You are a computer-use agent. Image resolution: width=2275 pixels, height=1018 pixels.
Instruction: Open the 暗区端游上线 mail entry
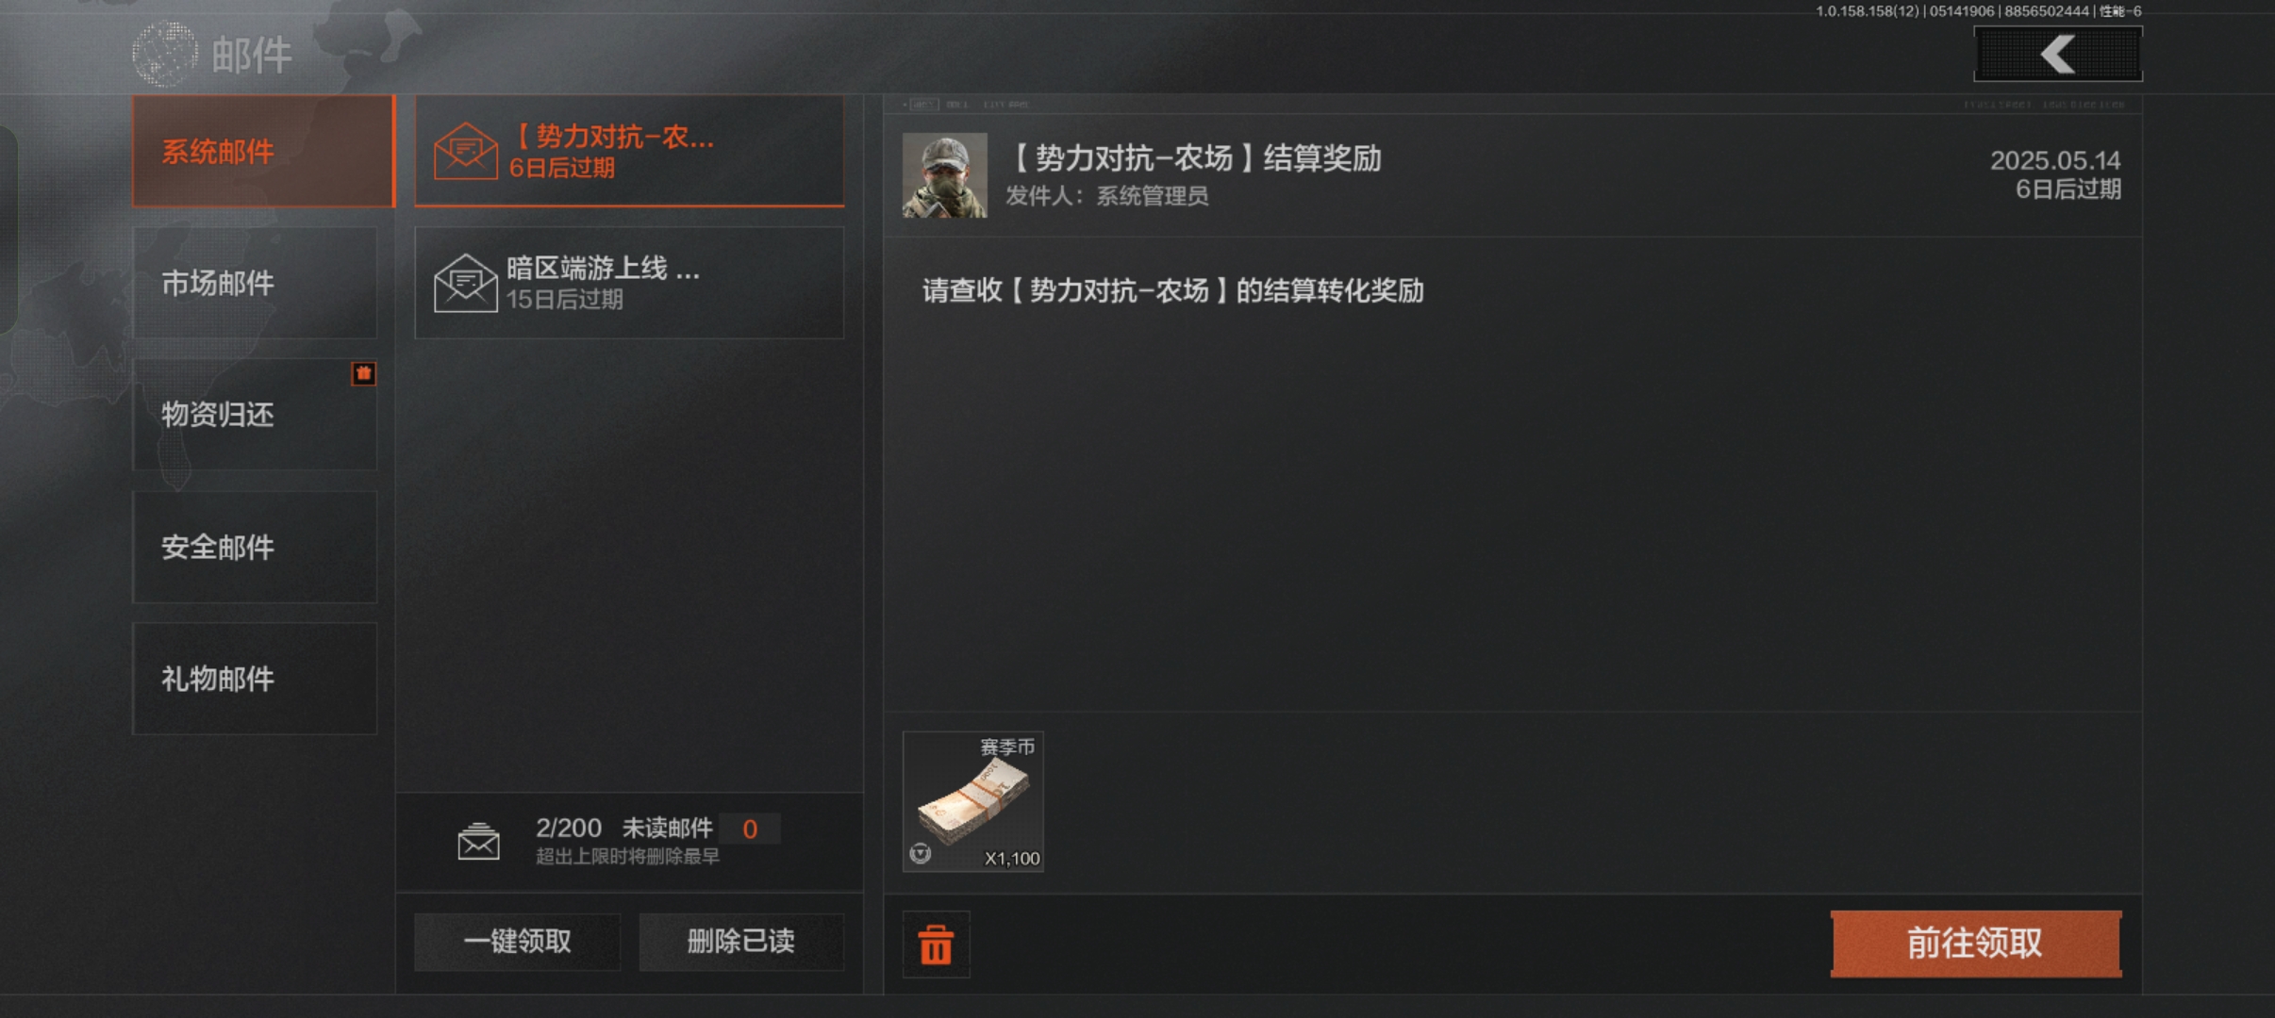[x=629, y=283]
